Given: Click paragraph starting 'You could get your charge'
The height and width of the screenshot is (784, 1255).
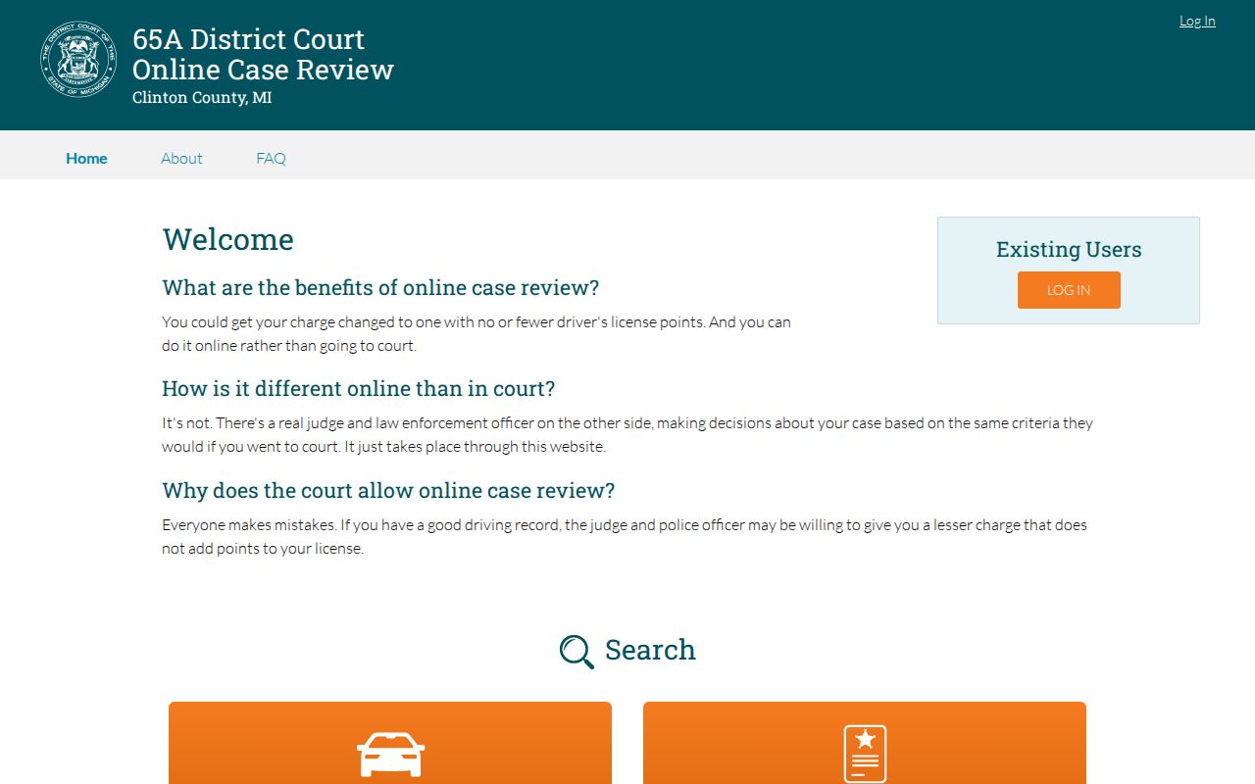Looking at the screenshot, I should point(477,333).
